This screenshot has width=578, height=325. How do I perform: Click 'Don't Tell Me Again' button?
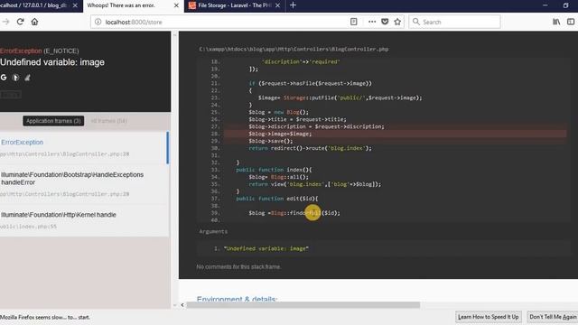point(552,317)
